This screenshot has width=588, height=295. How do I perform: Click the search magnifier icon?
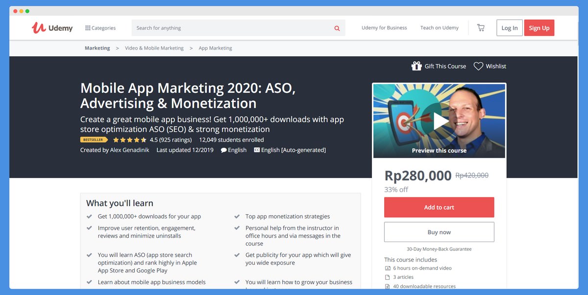pyautogui.click(x=337, y=28)
